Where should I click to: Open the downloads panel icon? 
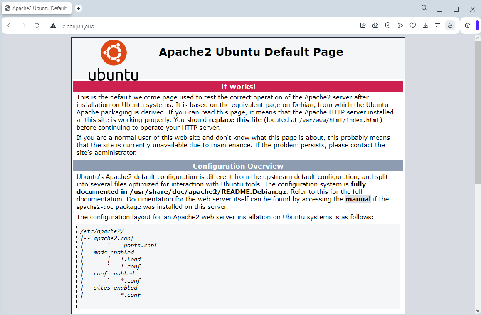tap(425, 25)
